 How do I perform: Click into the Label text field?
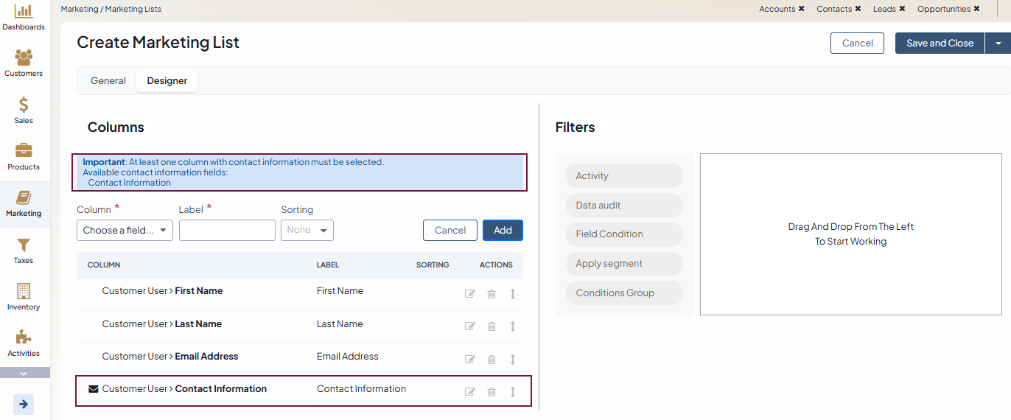tap(227, 231)
